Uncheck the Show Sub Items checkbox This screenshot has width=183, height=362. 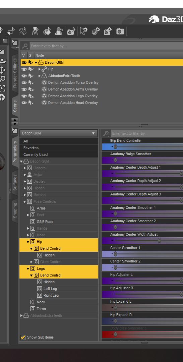pos(23,337)
